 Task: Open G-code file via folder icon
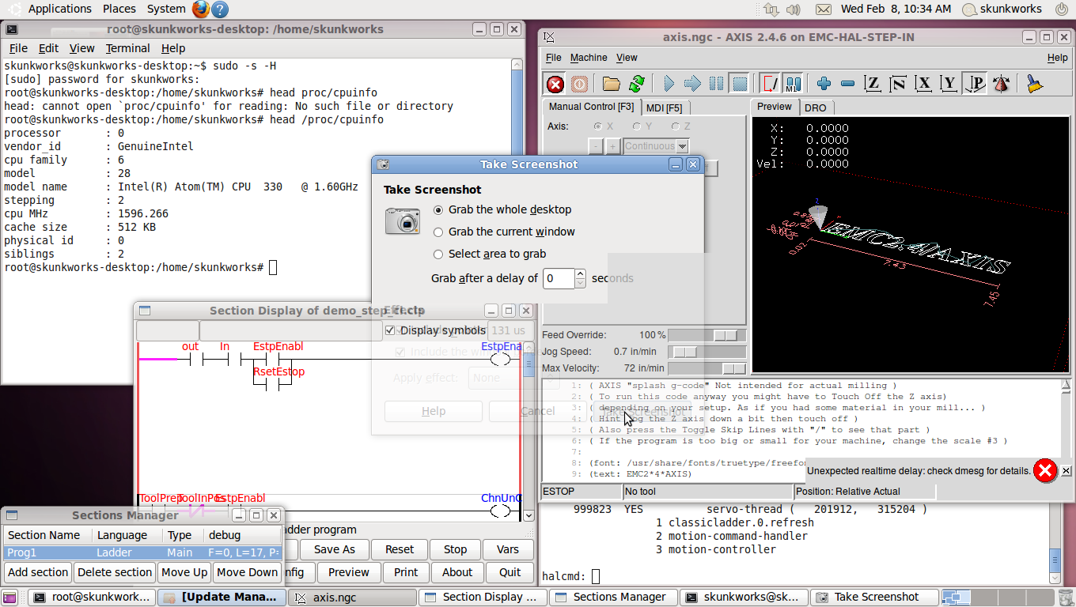click(611, 84)
